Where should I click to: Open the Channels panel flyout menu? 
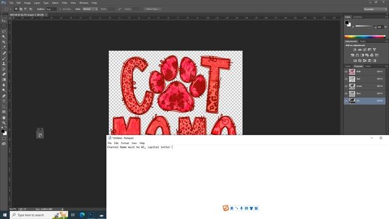(x=387, y=66)
